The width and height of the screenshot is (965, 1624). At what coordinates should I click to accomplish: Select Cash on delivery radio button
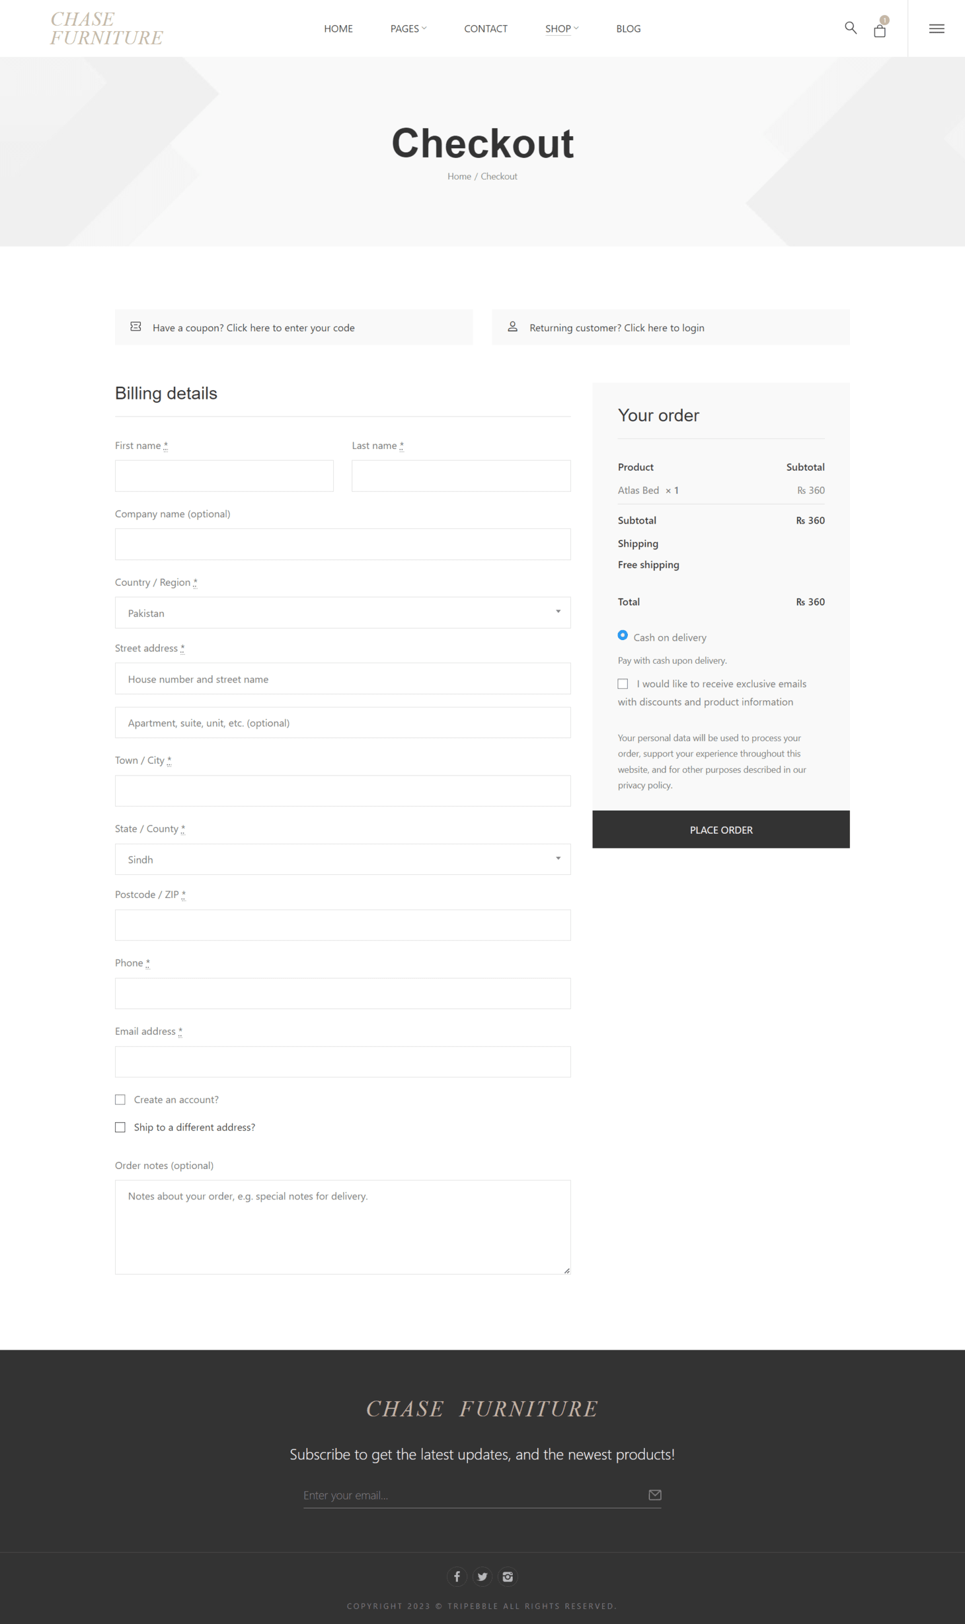pyautogui.click(x=623, y=635)
